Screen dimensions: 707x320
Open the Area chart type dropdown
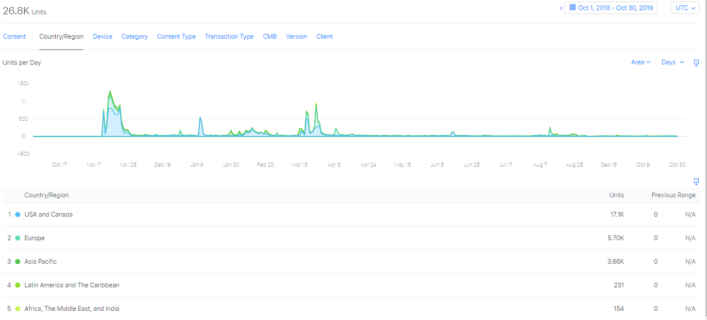point(640,62)
